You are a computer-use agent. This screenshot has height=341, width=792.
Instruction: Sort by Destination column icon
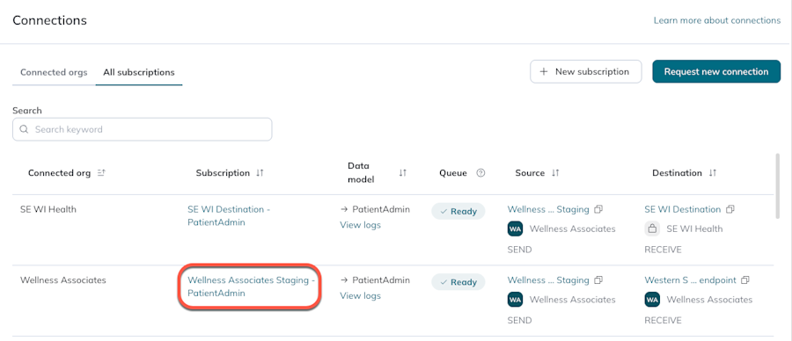[712, 173]
